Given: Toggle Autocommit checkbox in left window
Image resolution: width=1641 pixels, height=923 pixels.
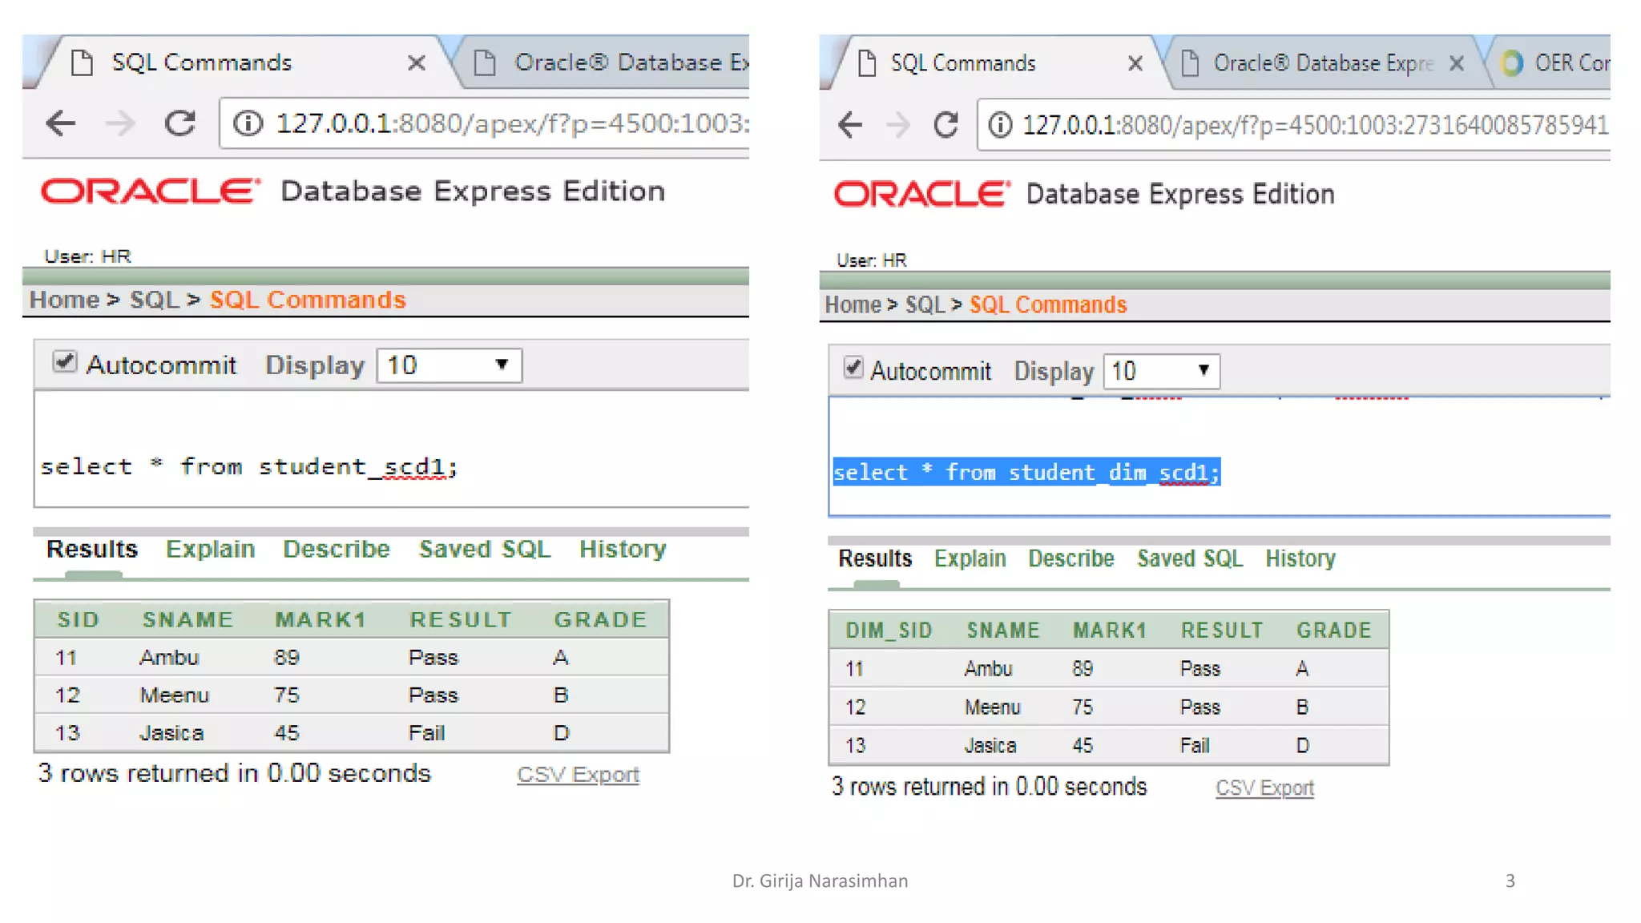Looking at the screenshot, I should point(65,362).
